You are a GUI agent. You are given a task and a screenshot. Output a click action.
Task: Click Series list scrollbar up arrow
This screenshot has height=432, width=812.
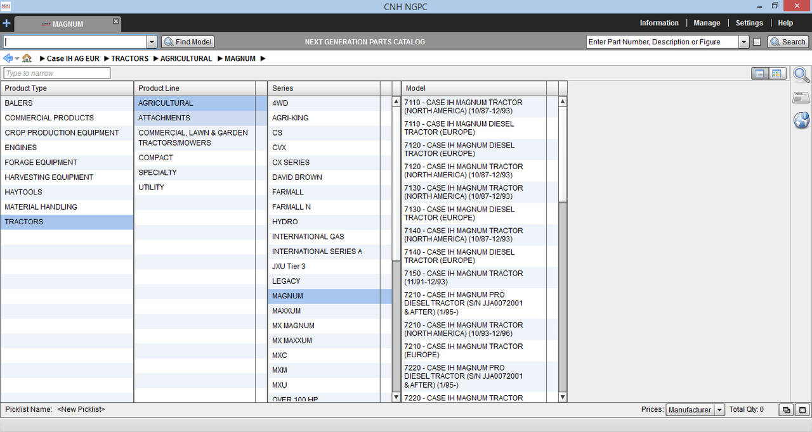point(396,101)
